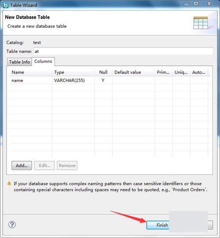
Task: Click the Auto... column header
Action: pyautogui.click(x=199, y=72)
